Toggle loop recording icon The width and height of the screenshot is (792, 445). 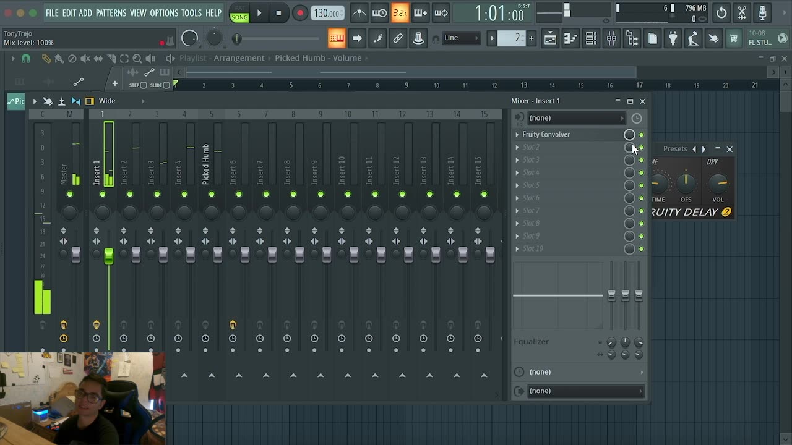click(441, 13)
